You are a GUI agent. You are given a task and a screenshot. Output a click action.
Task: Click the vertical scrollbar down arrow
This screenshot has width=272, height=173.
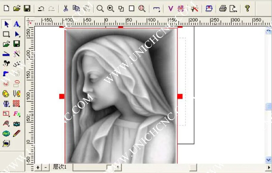(x=268, y=160)
